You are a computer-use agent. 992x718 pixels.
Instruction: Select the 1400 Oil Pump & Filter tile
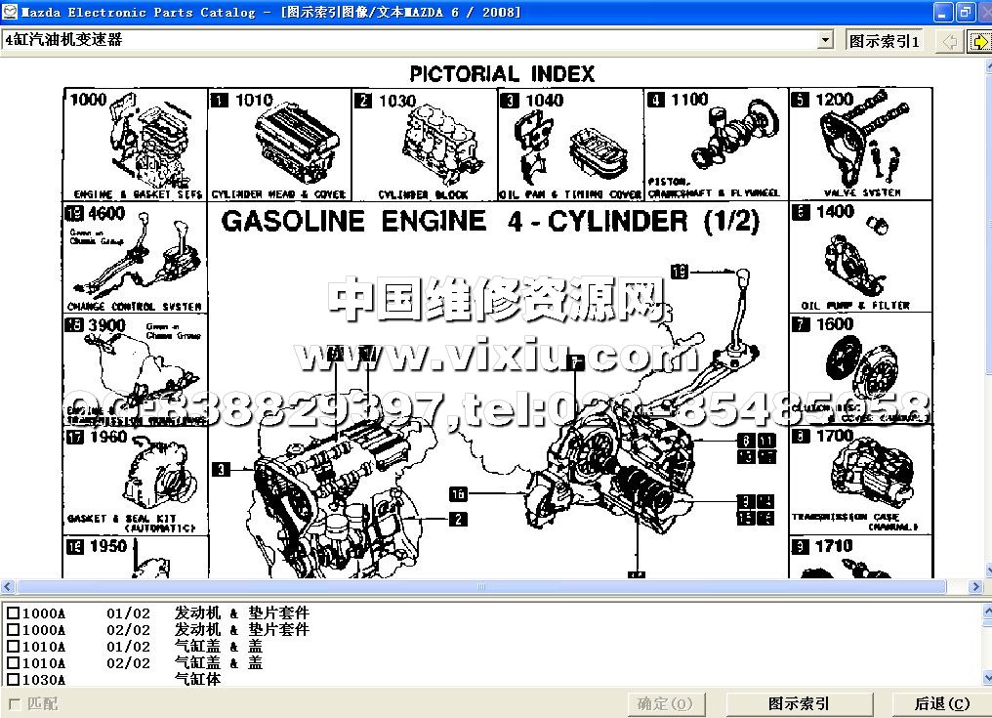click(860, 257)
